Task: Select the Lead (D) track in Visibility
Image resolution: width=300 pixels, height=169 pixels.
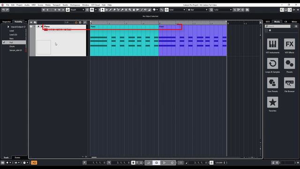Action: coord(13,35)
